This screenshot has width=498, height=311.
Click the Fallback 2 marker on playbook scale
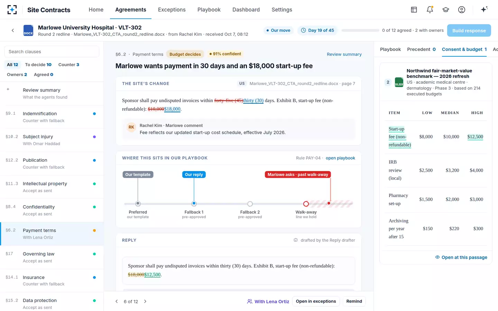point(250,204)
